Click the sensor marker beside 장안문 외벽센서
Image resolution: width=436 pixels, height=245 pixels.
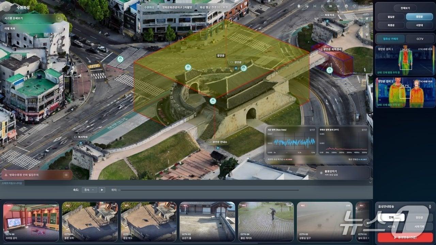329,70
